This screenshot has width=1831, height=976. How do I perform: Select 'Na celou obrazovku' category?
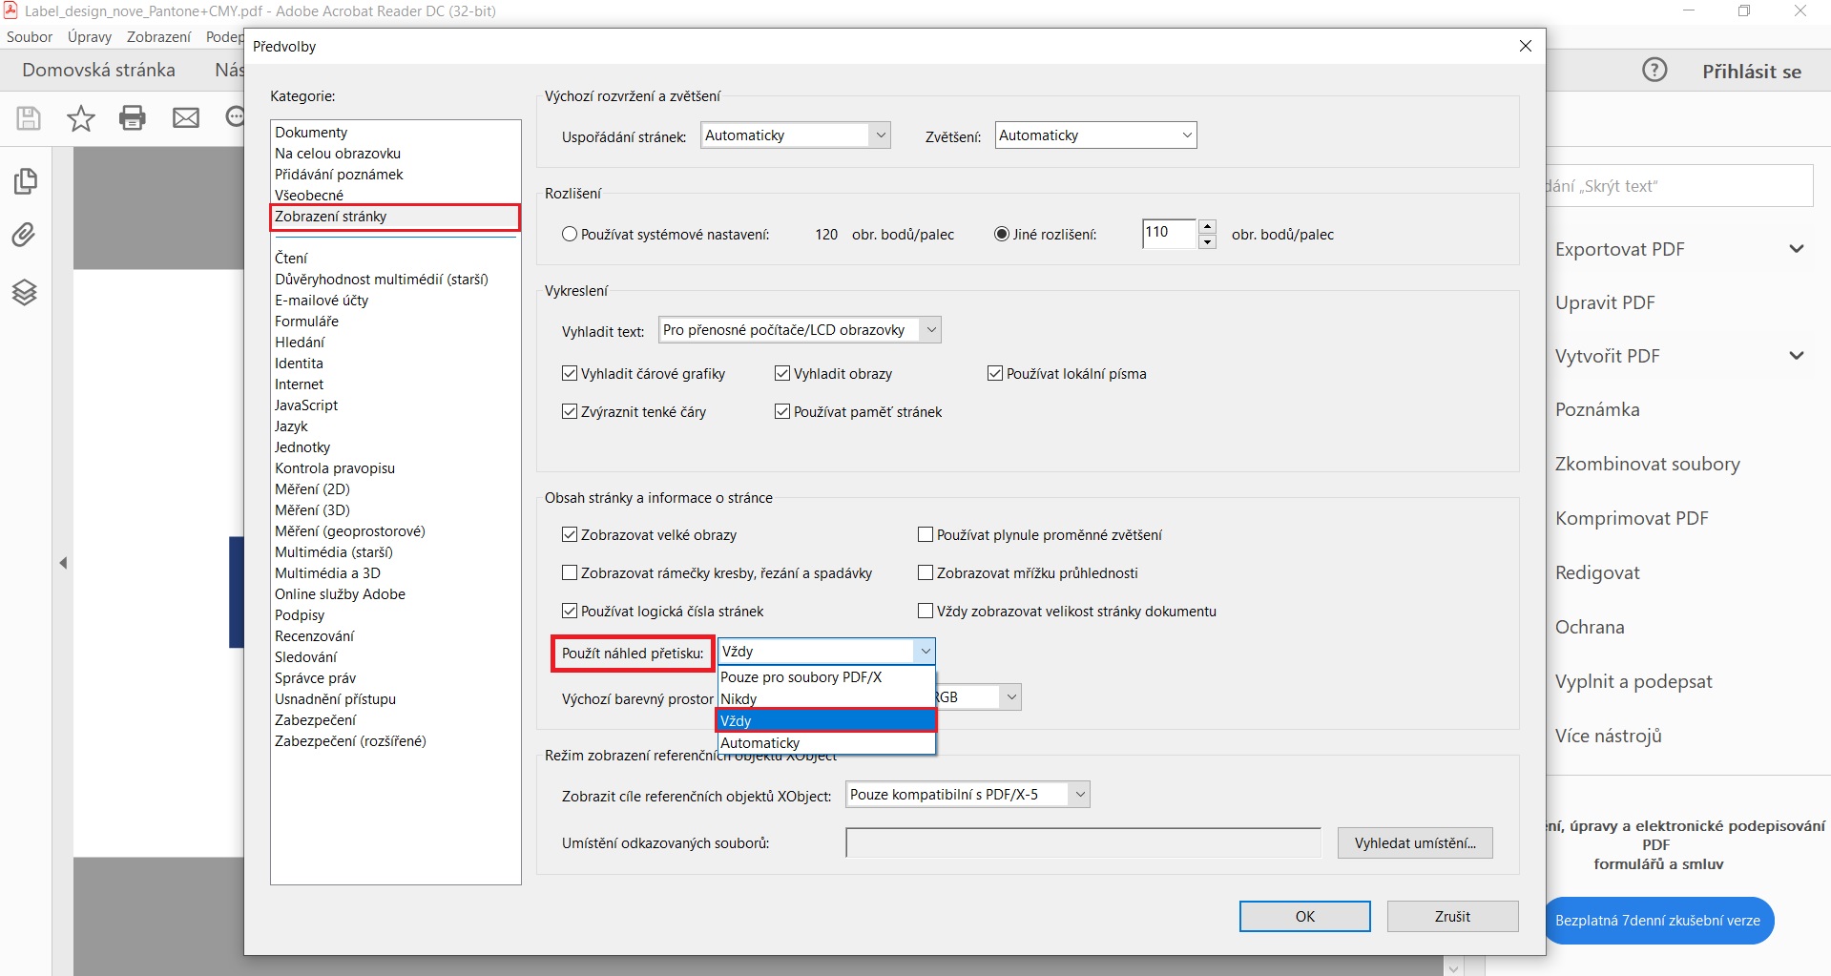pyautogui.click(x=338, y=154)
